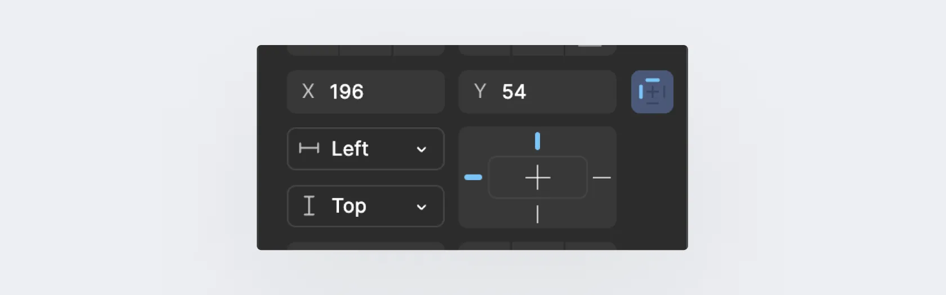The width and height of the screenshot is (946, 295).
Task: Click the cut-off control above the X field
Action: point(366,50)
